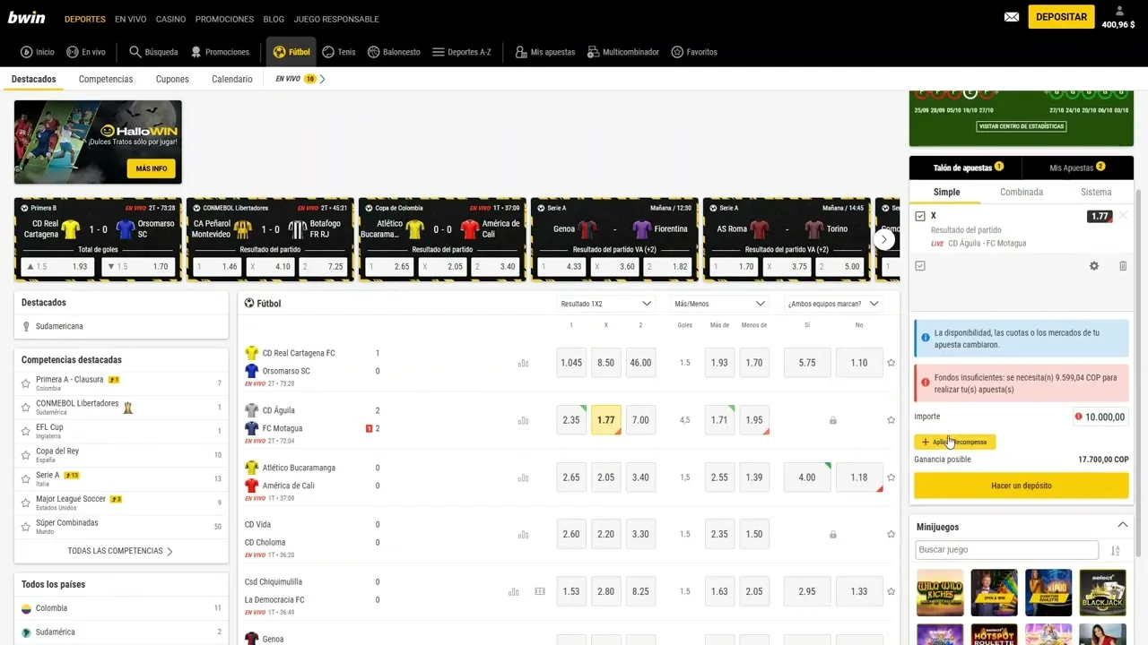Show next matches in the featured carousel

pos(884,239)
